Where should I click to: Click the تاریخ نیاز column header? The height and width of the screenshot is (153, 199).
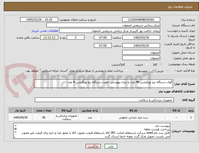(x=20, y=110)
